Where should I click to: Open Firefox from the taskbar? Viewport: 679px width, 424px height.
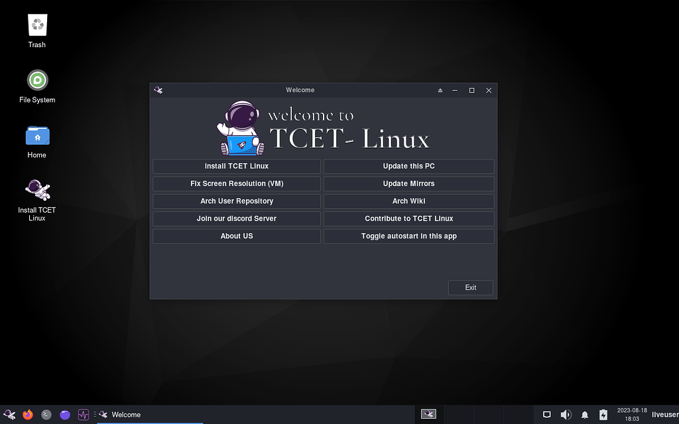27,415
